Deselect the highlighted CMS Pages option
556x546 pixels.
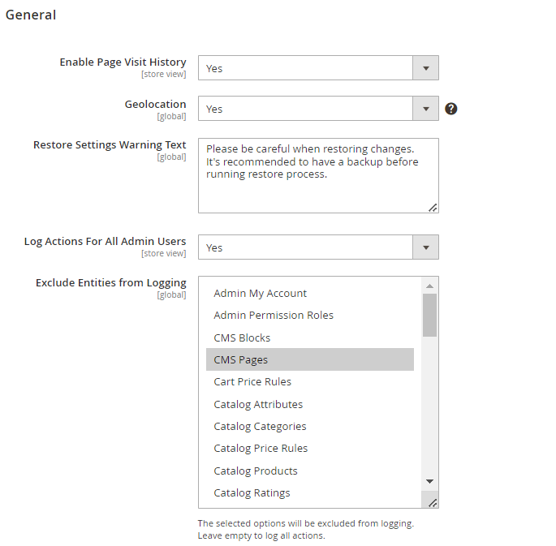(309, 359)
